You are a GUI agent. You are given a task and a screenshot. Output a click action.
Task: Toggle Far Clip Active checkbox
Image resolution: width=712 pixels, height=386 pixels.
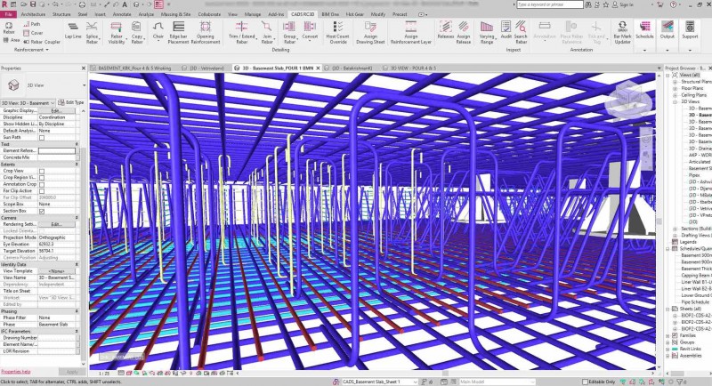click(x=42, y=191)
